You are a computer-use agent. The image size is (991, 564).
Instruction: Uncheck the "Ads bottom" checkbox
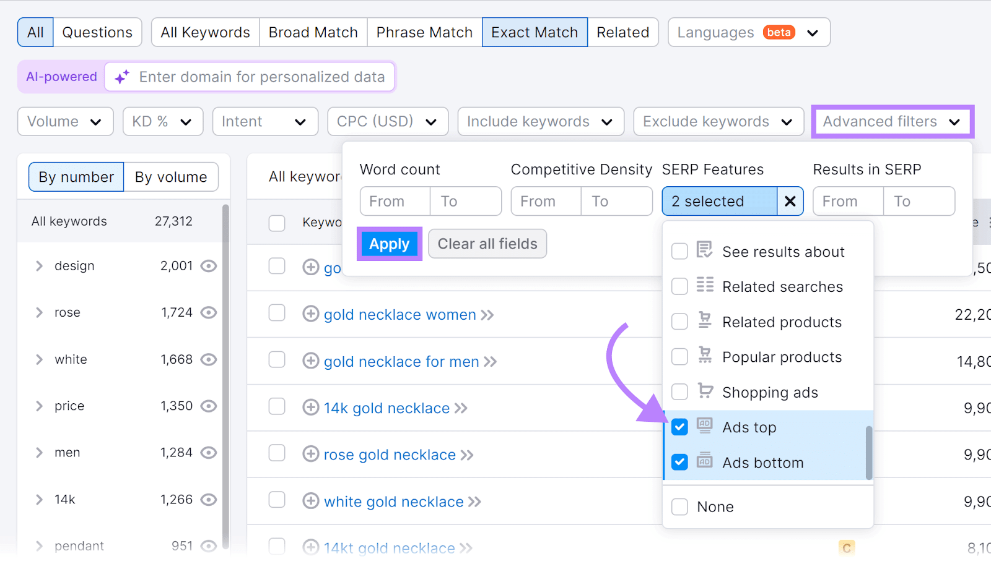point(679,462)
